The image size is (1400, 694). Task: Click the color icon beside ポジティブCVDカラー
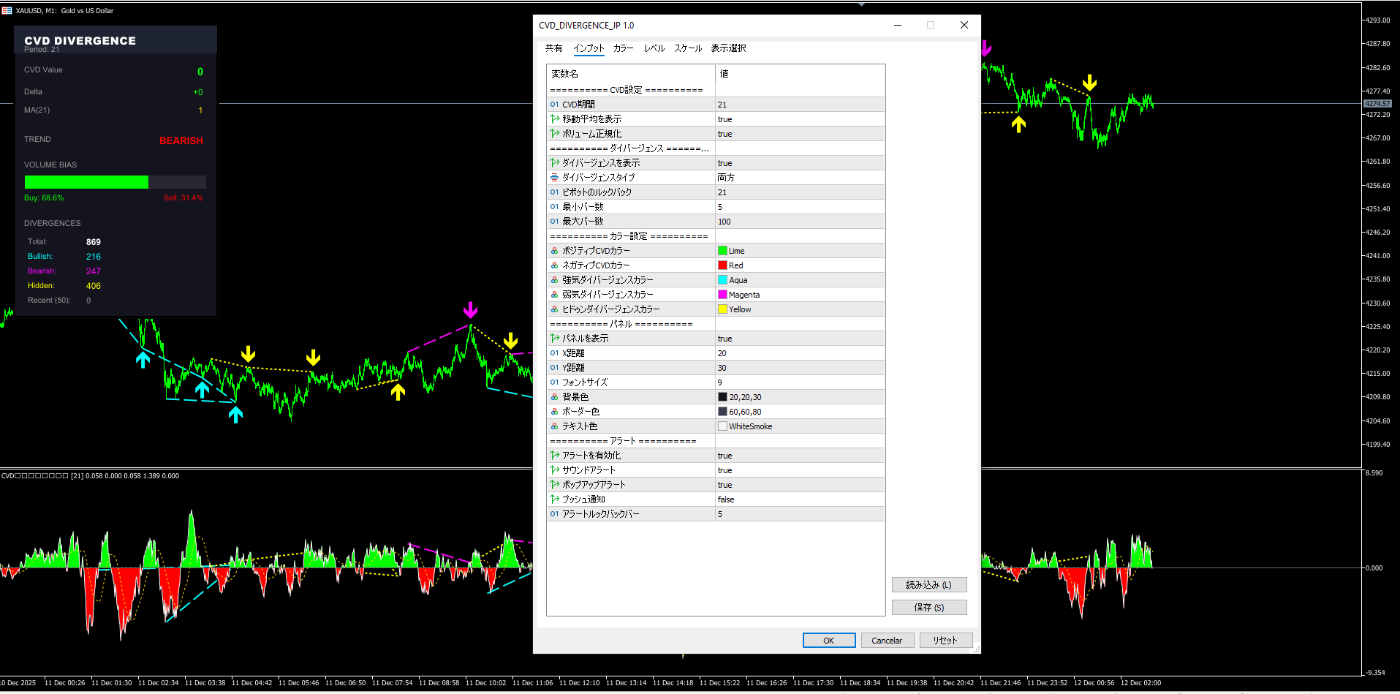click(x=554, y=251)
